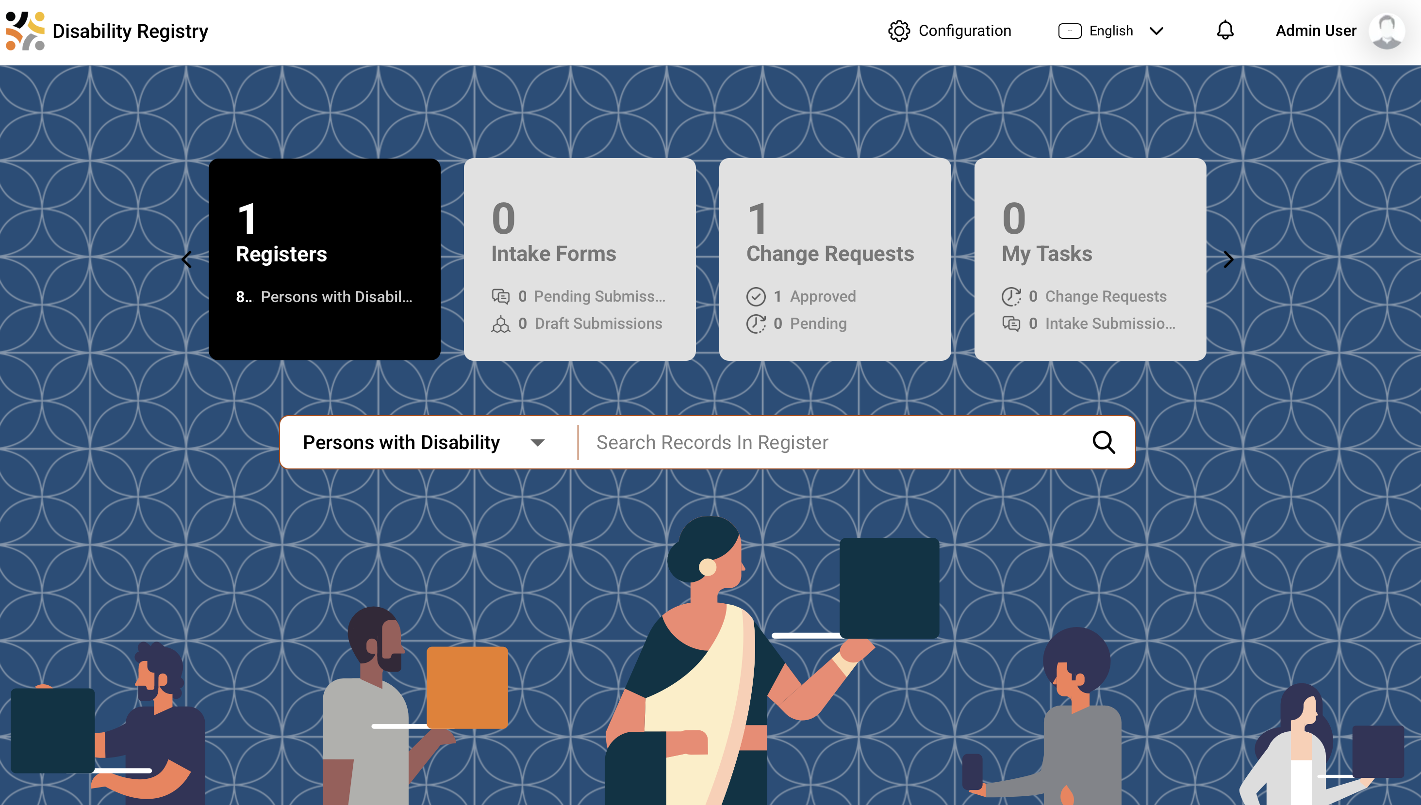Click the Pending clock icon in Change Requests
The width and height of the screenshot is (1421, 805).
click(x=756, y=324)
